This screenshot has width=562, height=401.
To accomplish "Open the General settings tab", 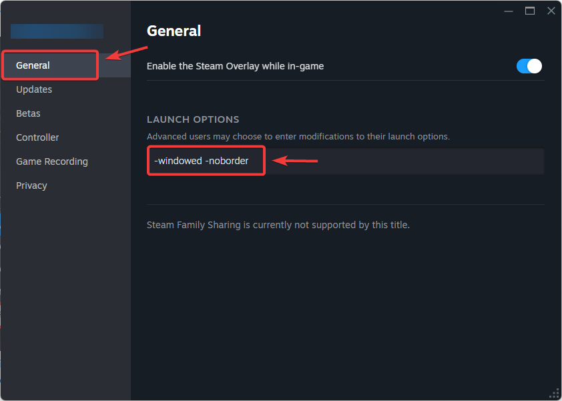I will [x=33, y=65].
